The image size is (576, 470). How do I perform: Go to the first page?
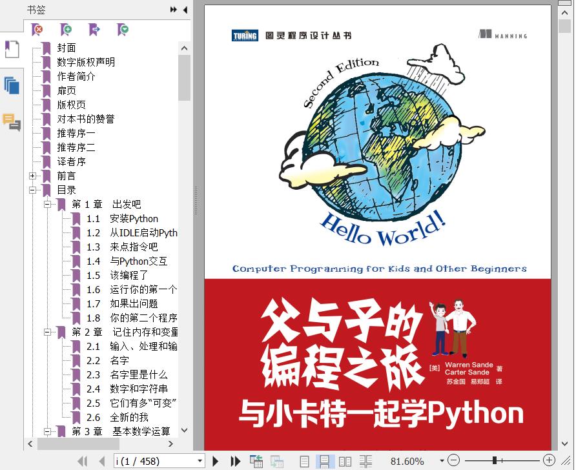pos(83,461)
